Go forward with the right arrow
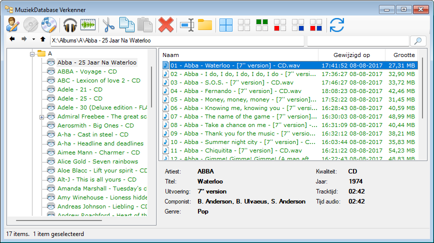434x243 pixels. click(x=24, y=39)
